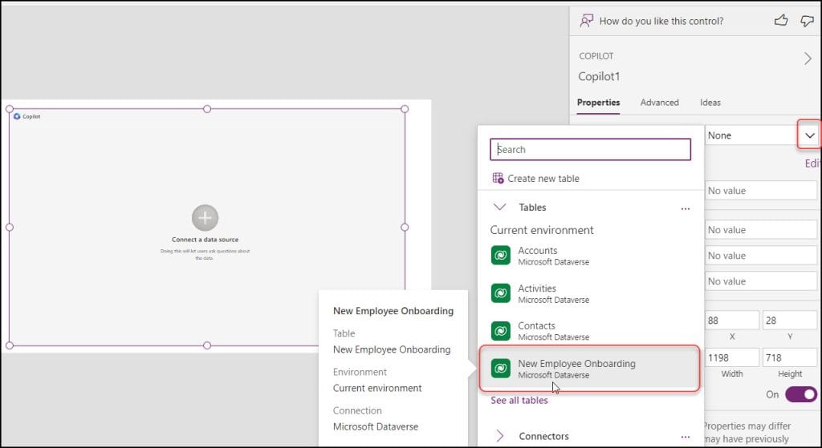Click the feedback person icon beside question
This screenshot has height=448, width=822.
(x=586, y=21)
